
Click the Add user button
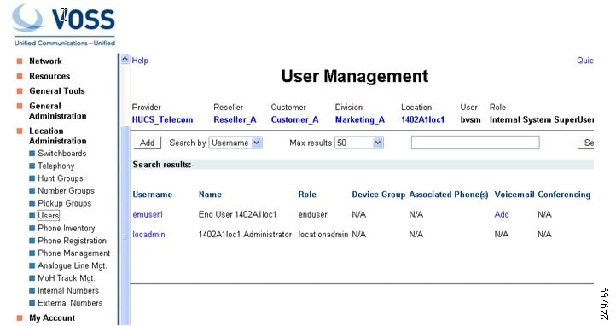[148, 143]
